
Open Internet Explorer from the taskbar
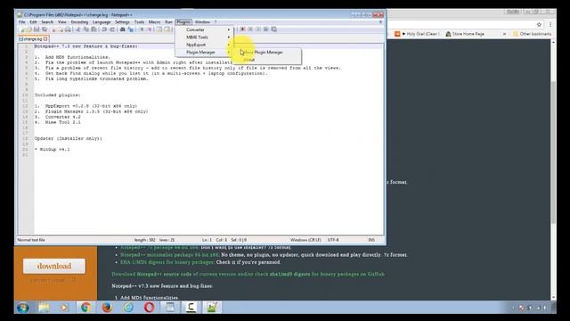(x=128, y=308)
